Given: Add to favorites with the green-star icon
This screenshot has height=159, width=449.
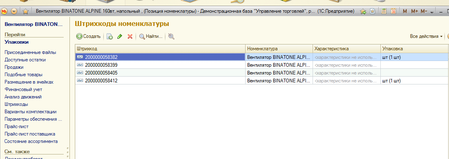Looking at the screenshot, I should pyautogui.click(x=363, y=12).
